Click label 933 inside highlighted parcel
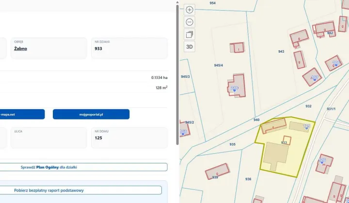 pos(284,143)
